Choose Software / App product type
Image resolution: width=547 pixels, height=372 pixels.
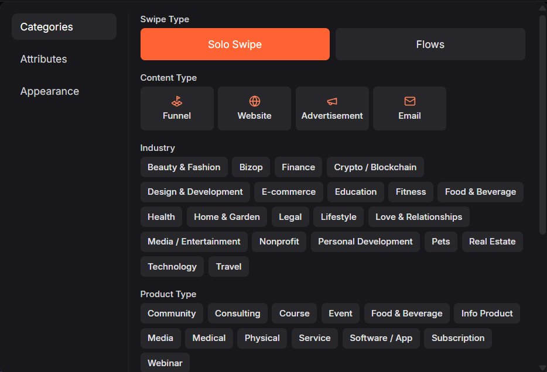[381, 338]
